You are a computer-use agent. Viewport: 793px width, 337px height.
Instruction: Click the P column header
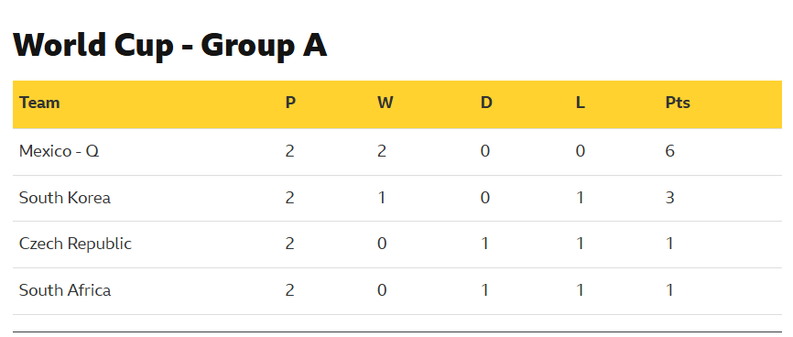pyautogui.click(x=290, y=103)
